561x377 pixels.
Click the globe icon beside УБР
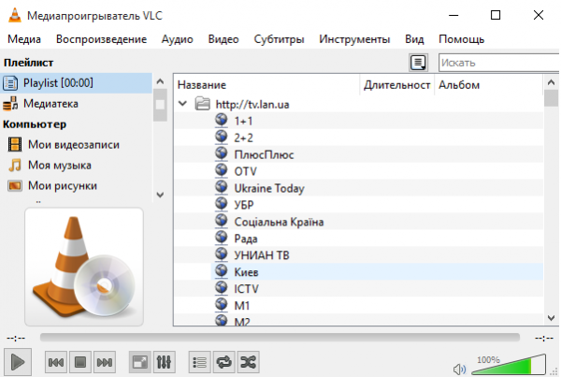tap(222, 205)
